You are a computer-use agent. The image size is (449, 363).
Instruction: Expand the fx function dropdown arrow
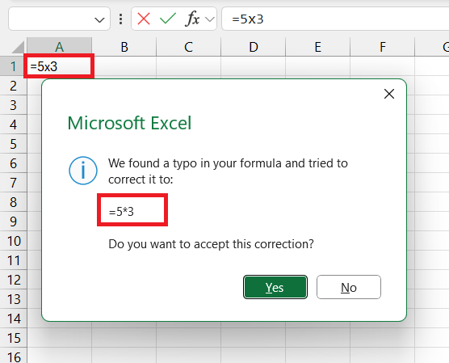pos(210,19)
